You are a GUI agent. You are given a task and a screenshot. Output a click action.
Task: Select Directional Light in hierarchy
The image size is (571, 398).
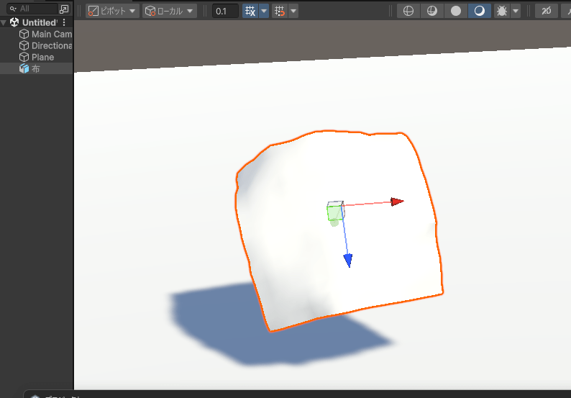50,45
